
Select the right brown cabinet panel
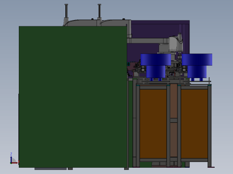[x=194, y=124]
